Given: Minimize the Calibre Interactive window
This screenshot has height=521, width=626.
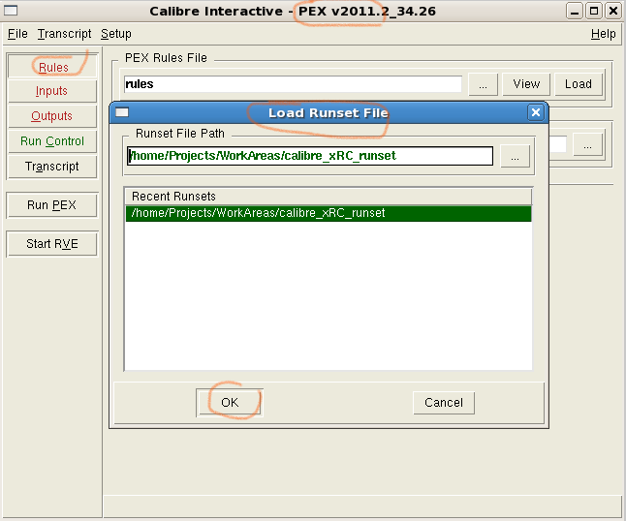Looking at the screenshot, I should (x=574, y=12).
